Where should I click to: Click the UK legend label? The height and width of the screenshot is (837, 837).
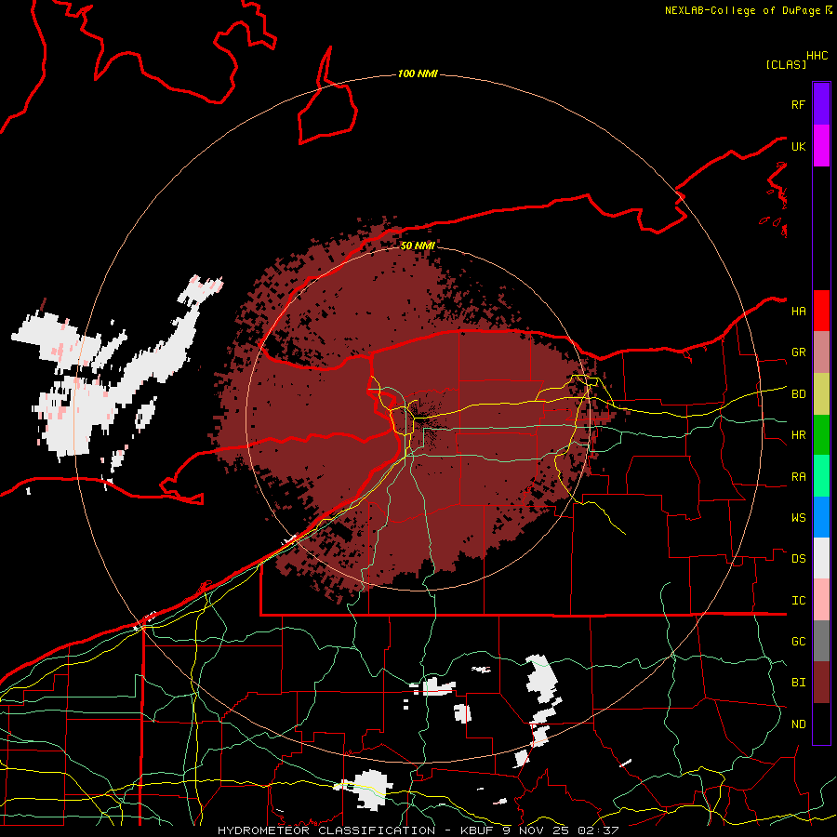[798, 146]
